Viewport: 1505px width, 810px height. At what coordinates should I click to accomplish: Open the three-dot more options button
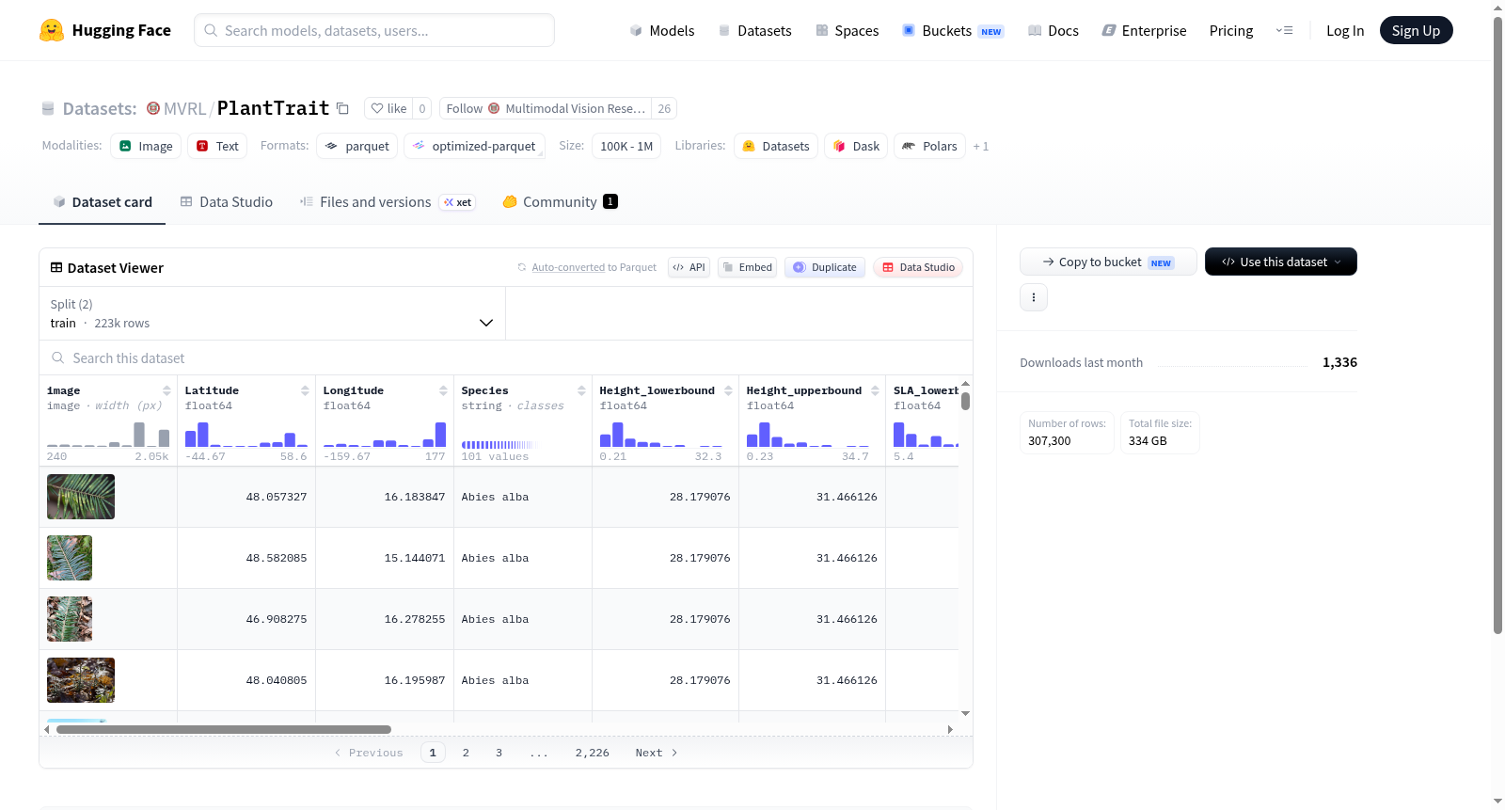point(1034,297)
